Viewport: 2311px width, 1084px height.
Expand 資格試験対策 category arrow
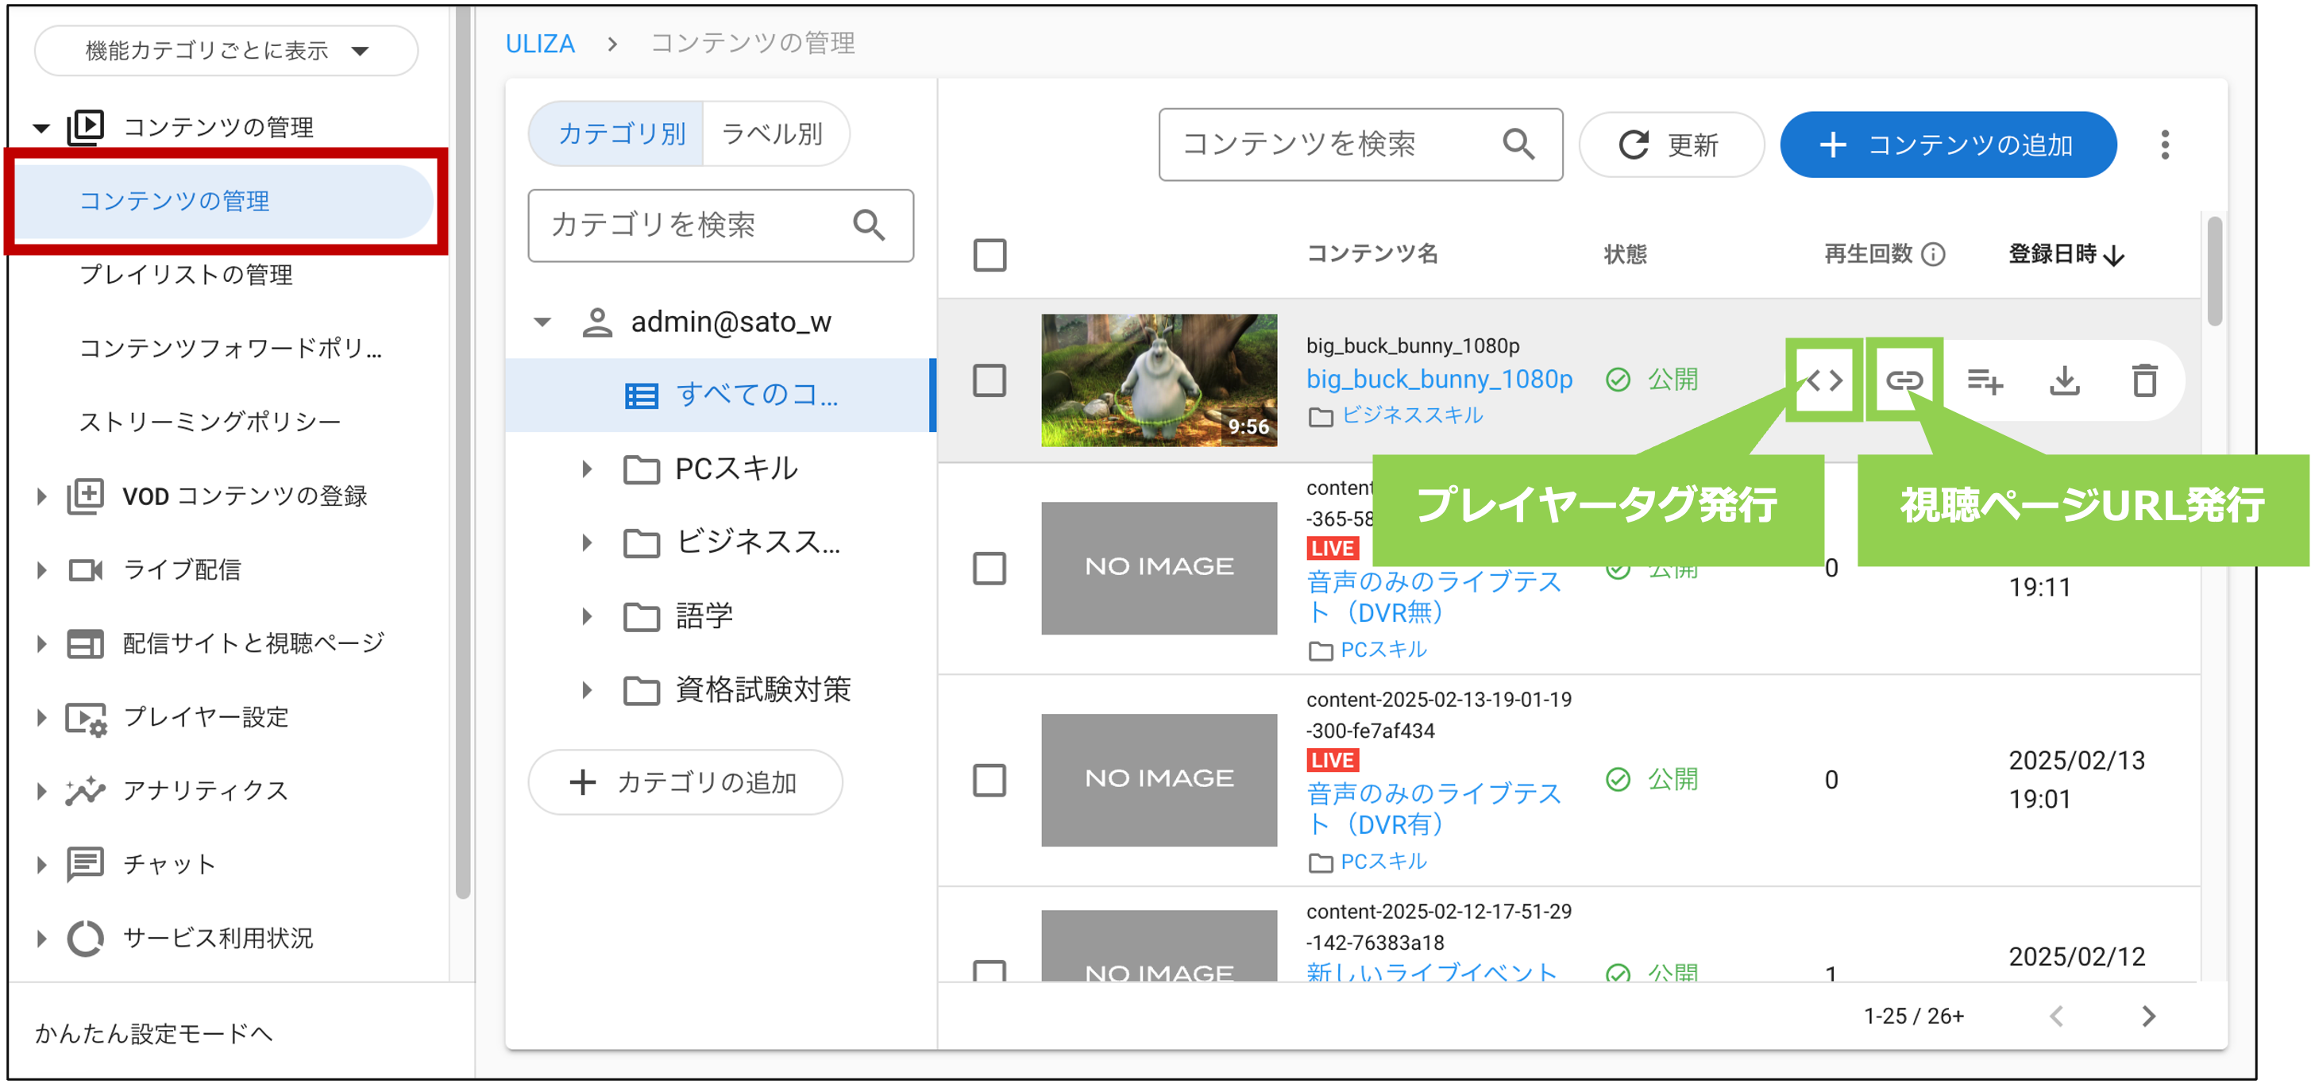[587, 691]
